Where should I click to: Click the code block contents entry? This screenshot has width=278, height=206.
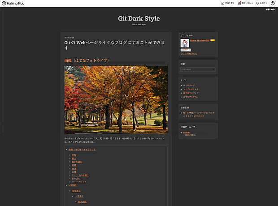79,182
